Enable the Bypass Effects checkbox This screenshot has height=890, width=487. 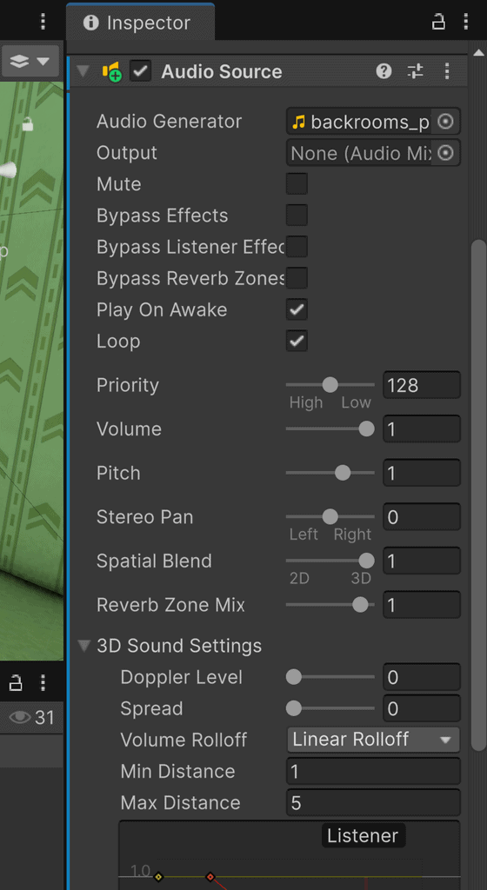pos(297,216)
